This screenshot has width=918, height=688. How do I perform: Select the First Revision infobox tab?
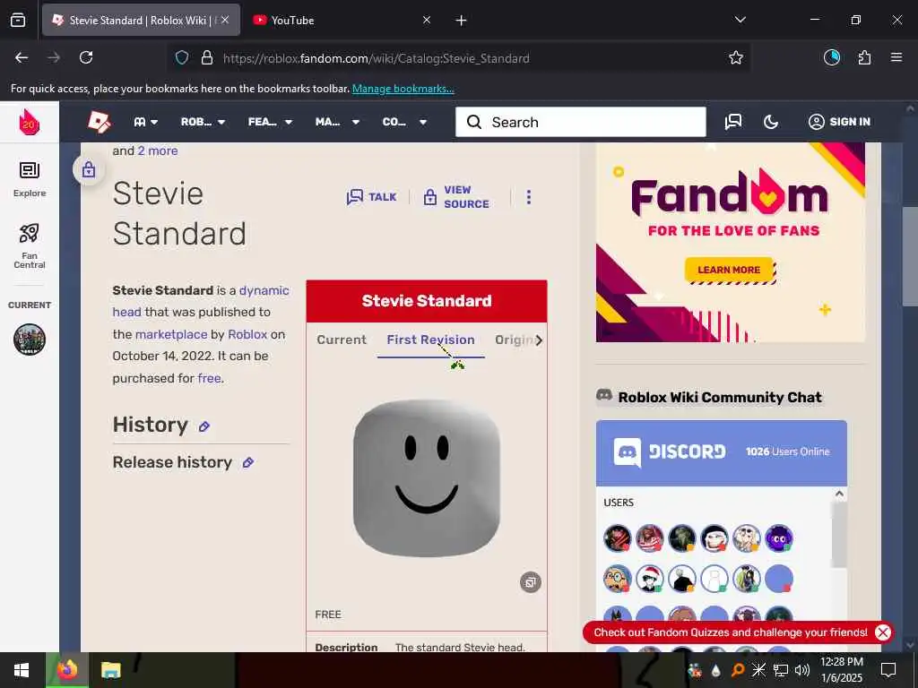point(431,340)
